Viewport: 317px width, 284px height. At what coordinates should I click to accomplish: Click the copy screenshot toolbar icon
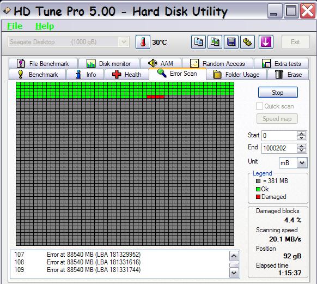coord(215,42)
